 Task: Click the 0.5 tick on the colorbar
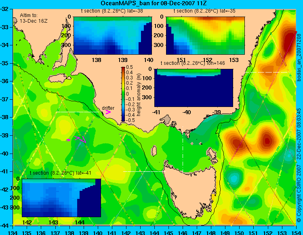129,67
